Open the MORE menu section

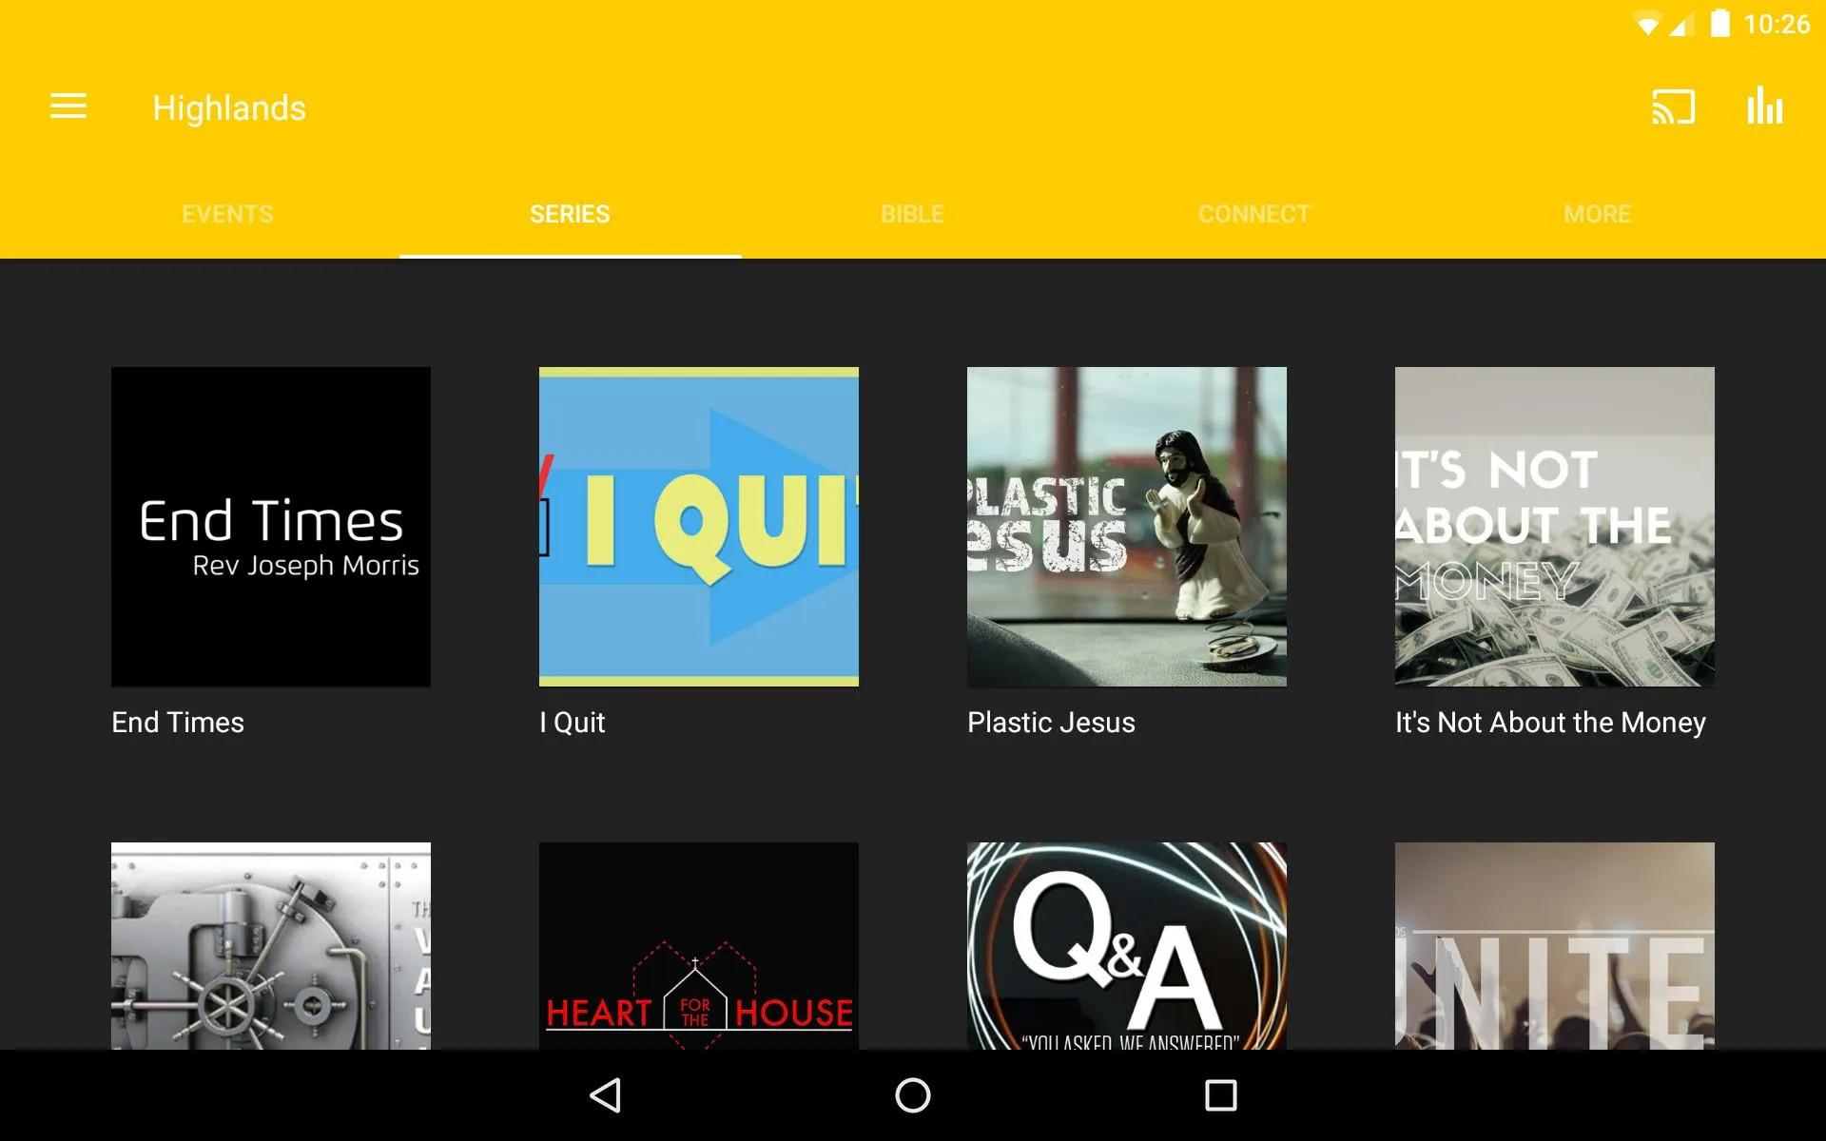coord(1597,212)
